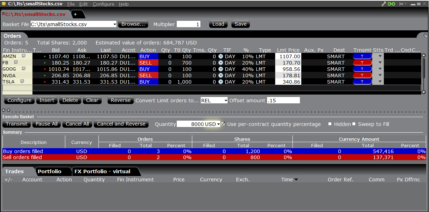Open the Basket File dropdown
The width and height of the screenshot is (429, 212).
[x=114, y=24]
